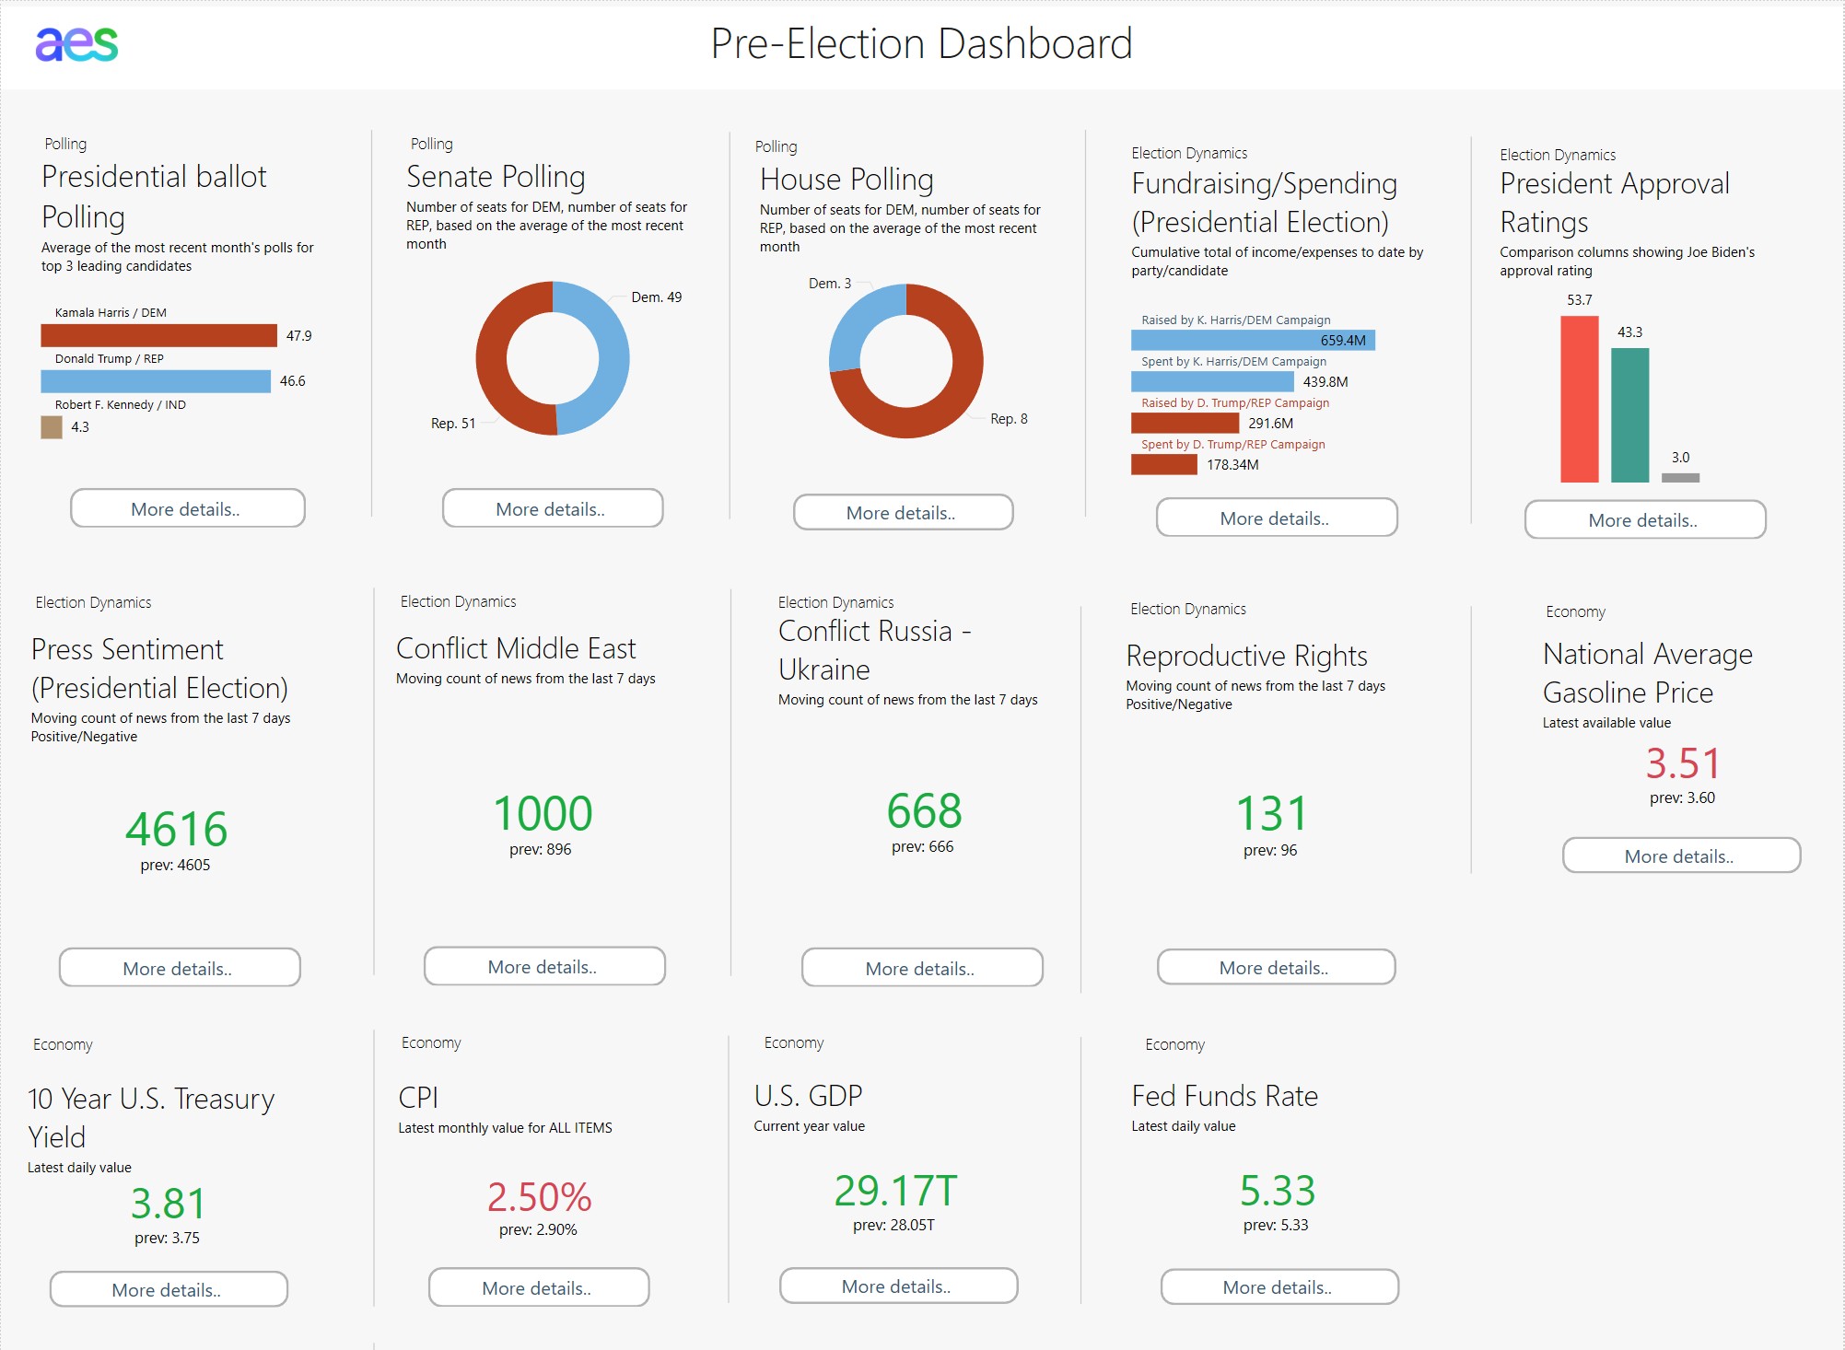Click the 659.4M Harris raised bar

(1225, 341)
